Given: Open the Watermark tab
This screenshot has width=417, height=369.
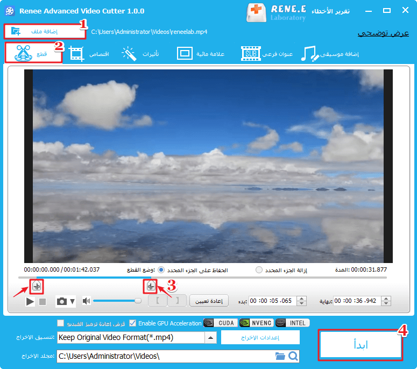Looking at the screenshot, I should click(201, 54).
